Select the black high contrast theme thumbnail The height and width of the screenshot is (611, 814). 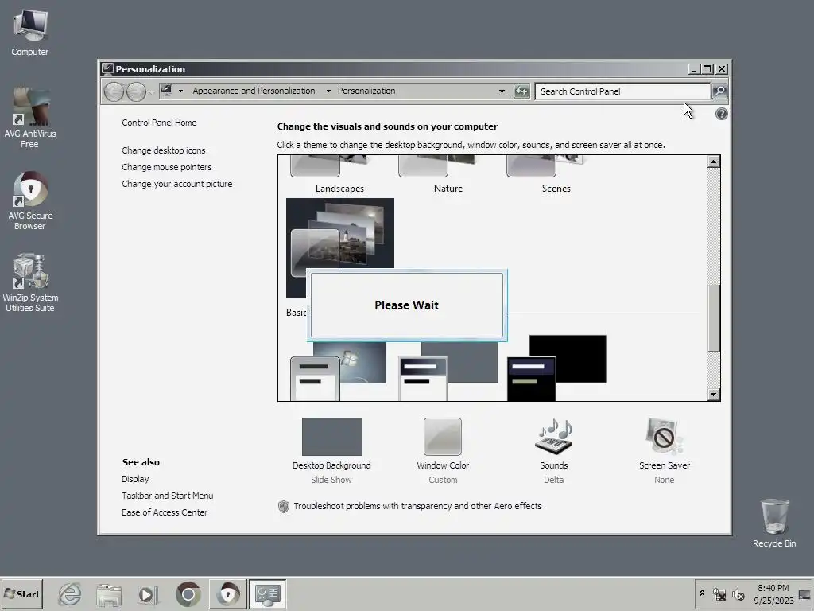[x=556, y=368]
